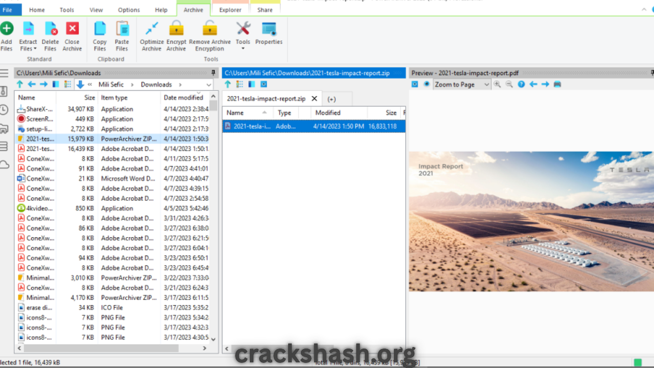Click back arrow in Downloads pane toolbar
This screenshot has width=654, height=368.
32,84
